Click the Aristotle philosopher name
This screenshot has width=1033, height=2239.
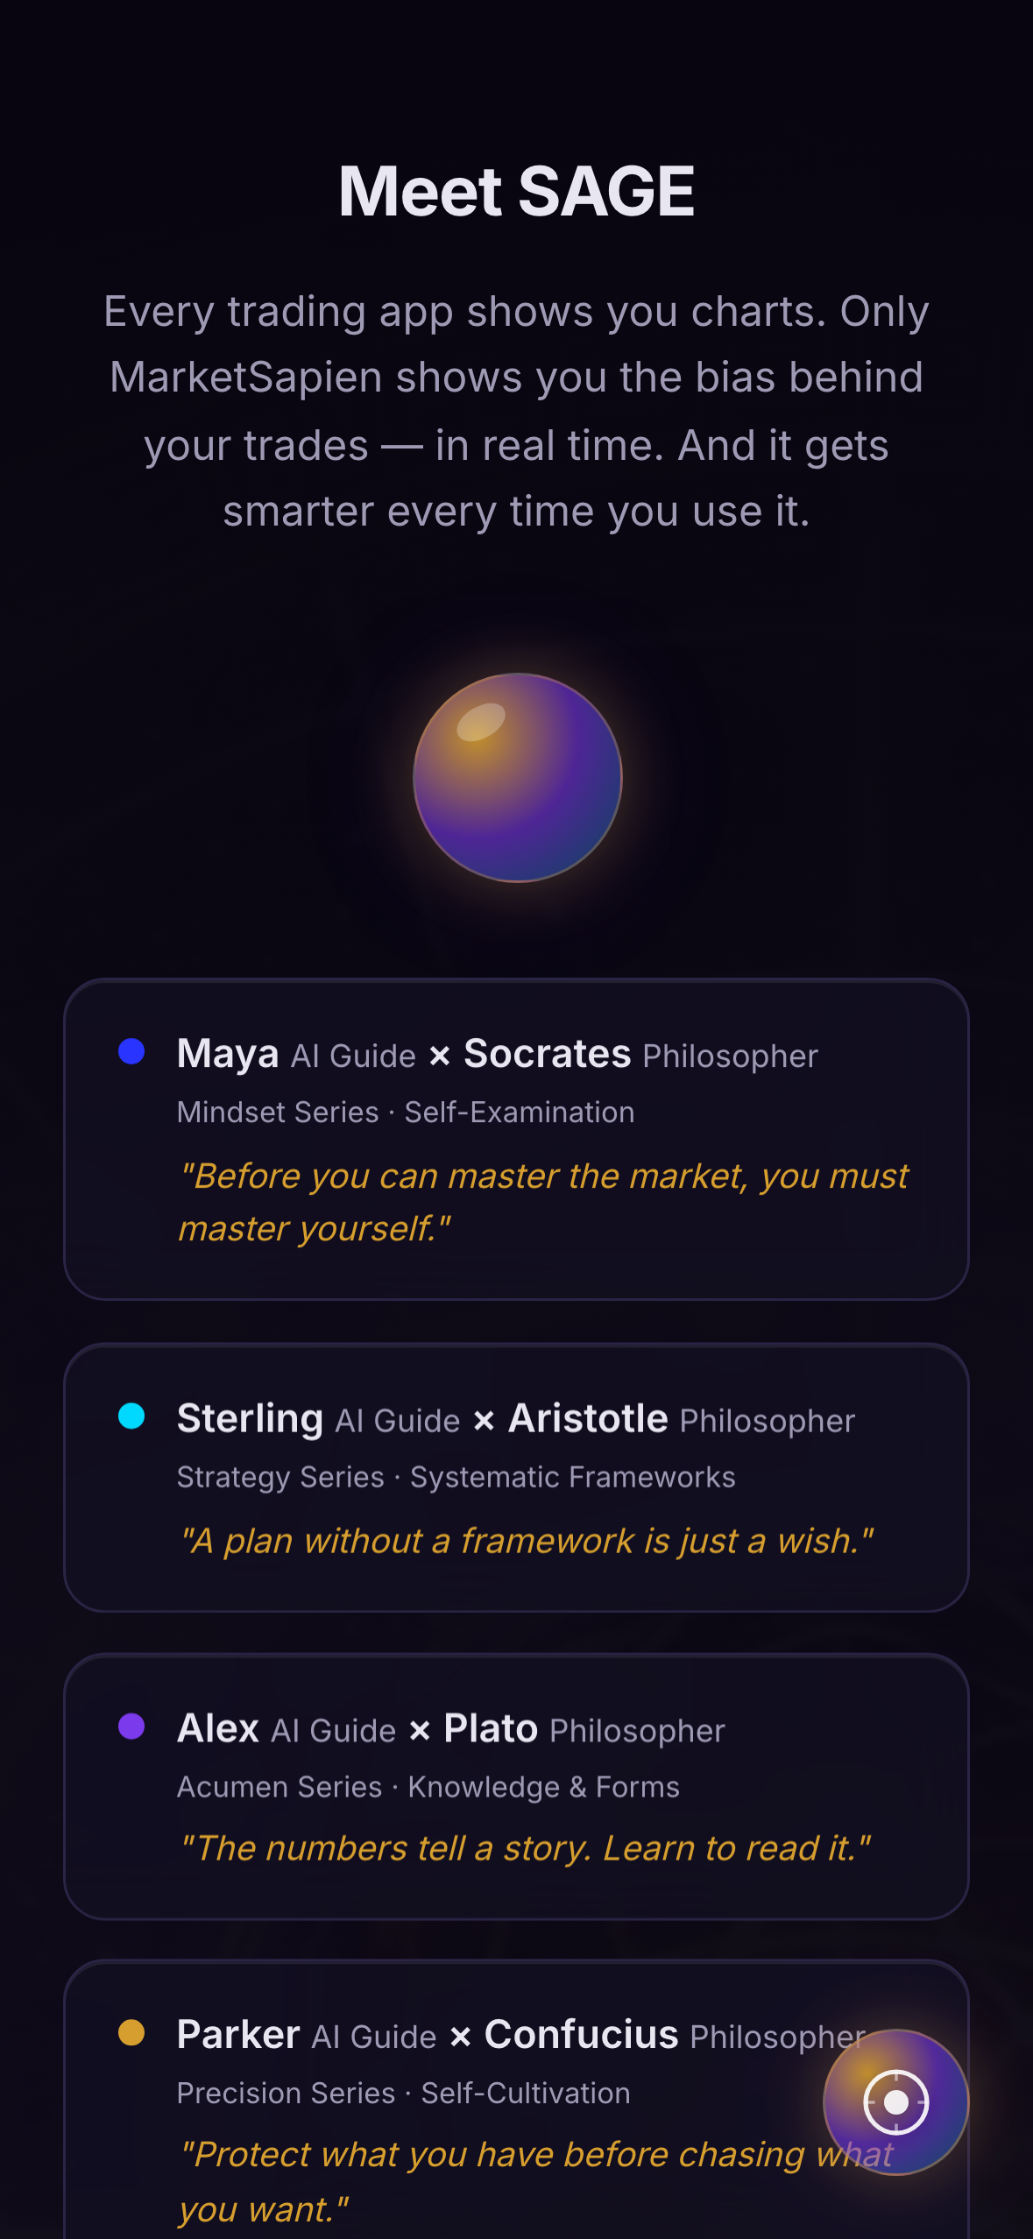click(x=588, y=1418)
